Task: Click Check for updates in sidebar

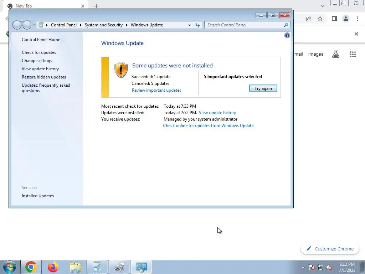Action: click(x=39, y=52)
